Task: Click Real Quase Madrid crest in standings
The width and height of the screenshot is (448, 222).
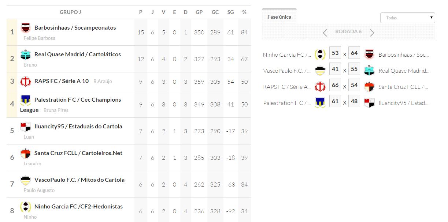Action: coord(25,54)
